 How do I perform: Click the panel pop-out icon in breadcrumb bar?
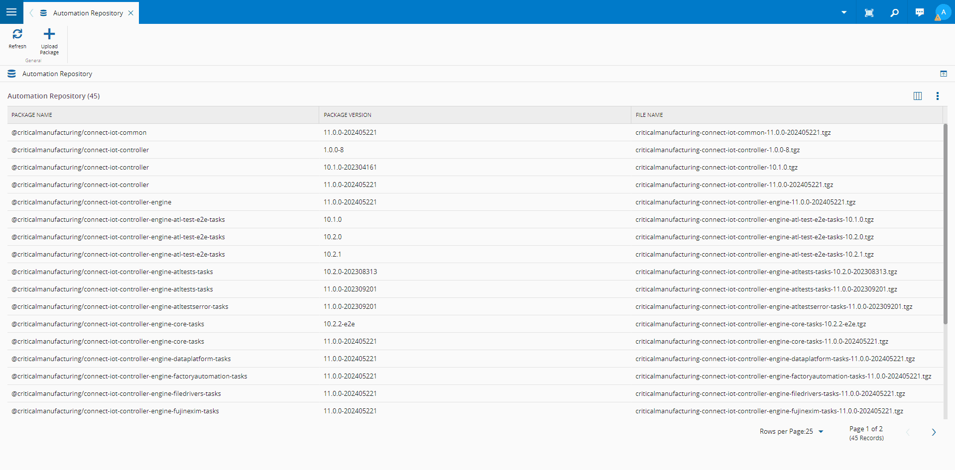pyautogui.click(x=943, y=74)
